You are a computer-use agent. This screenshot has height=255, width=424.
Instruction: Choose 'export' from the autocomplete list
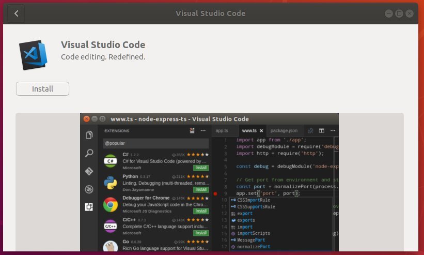[x=280, y=214]
